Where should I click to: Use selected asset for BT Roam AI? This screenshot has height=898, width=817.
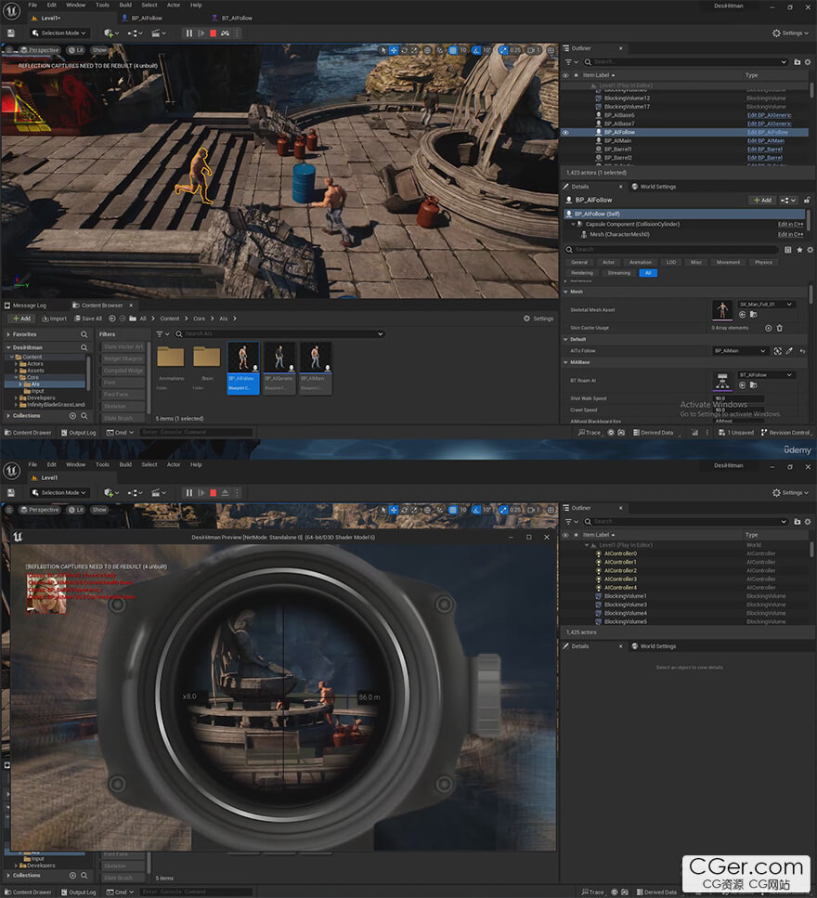coord(743,385)
